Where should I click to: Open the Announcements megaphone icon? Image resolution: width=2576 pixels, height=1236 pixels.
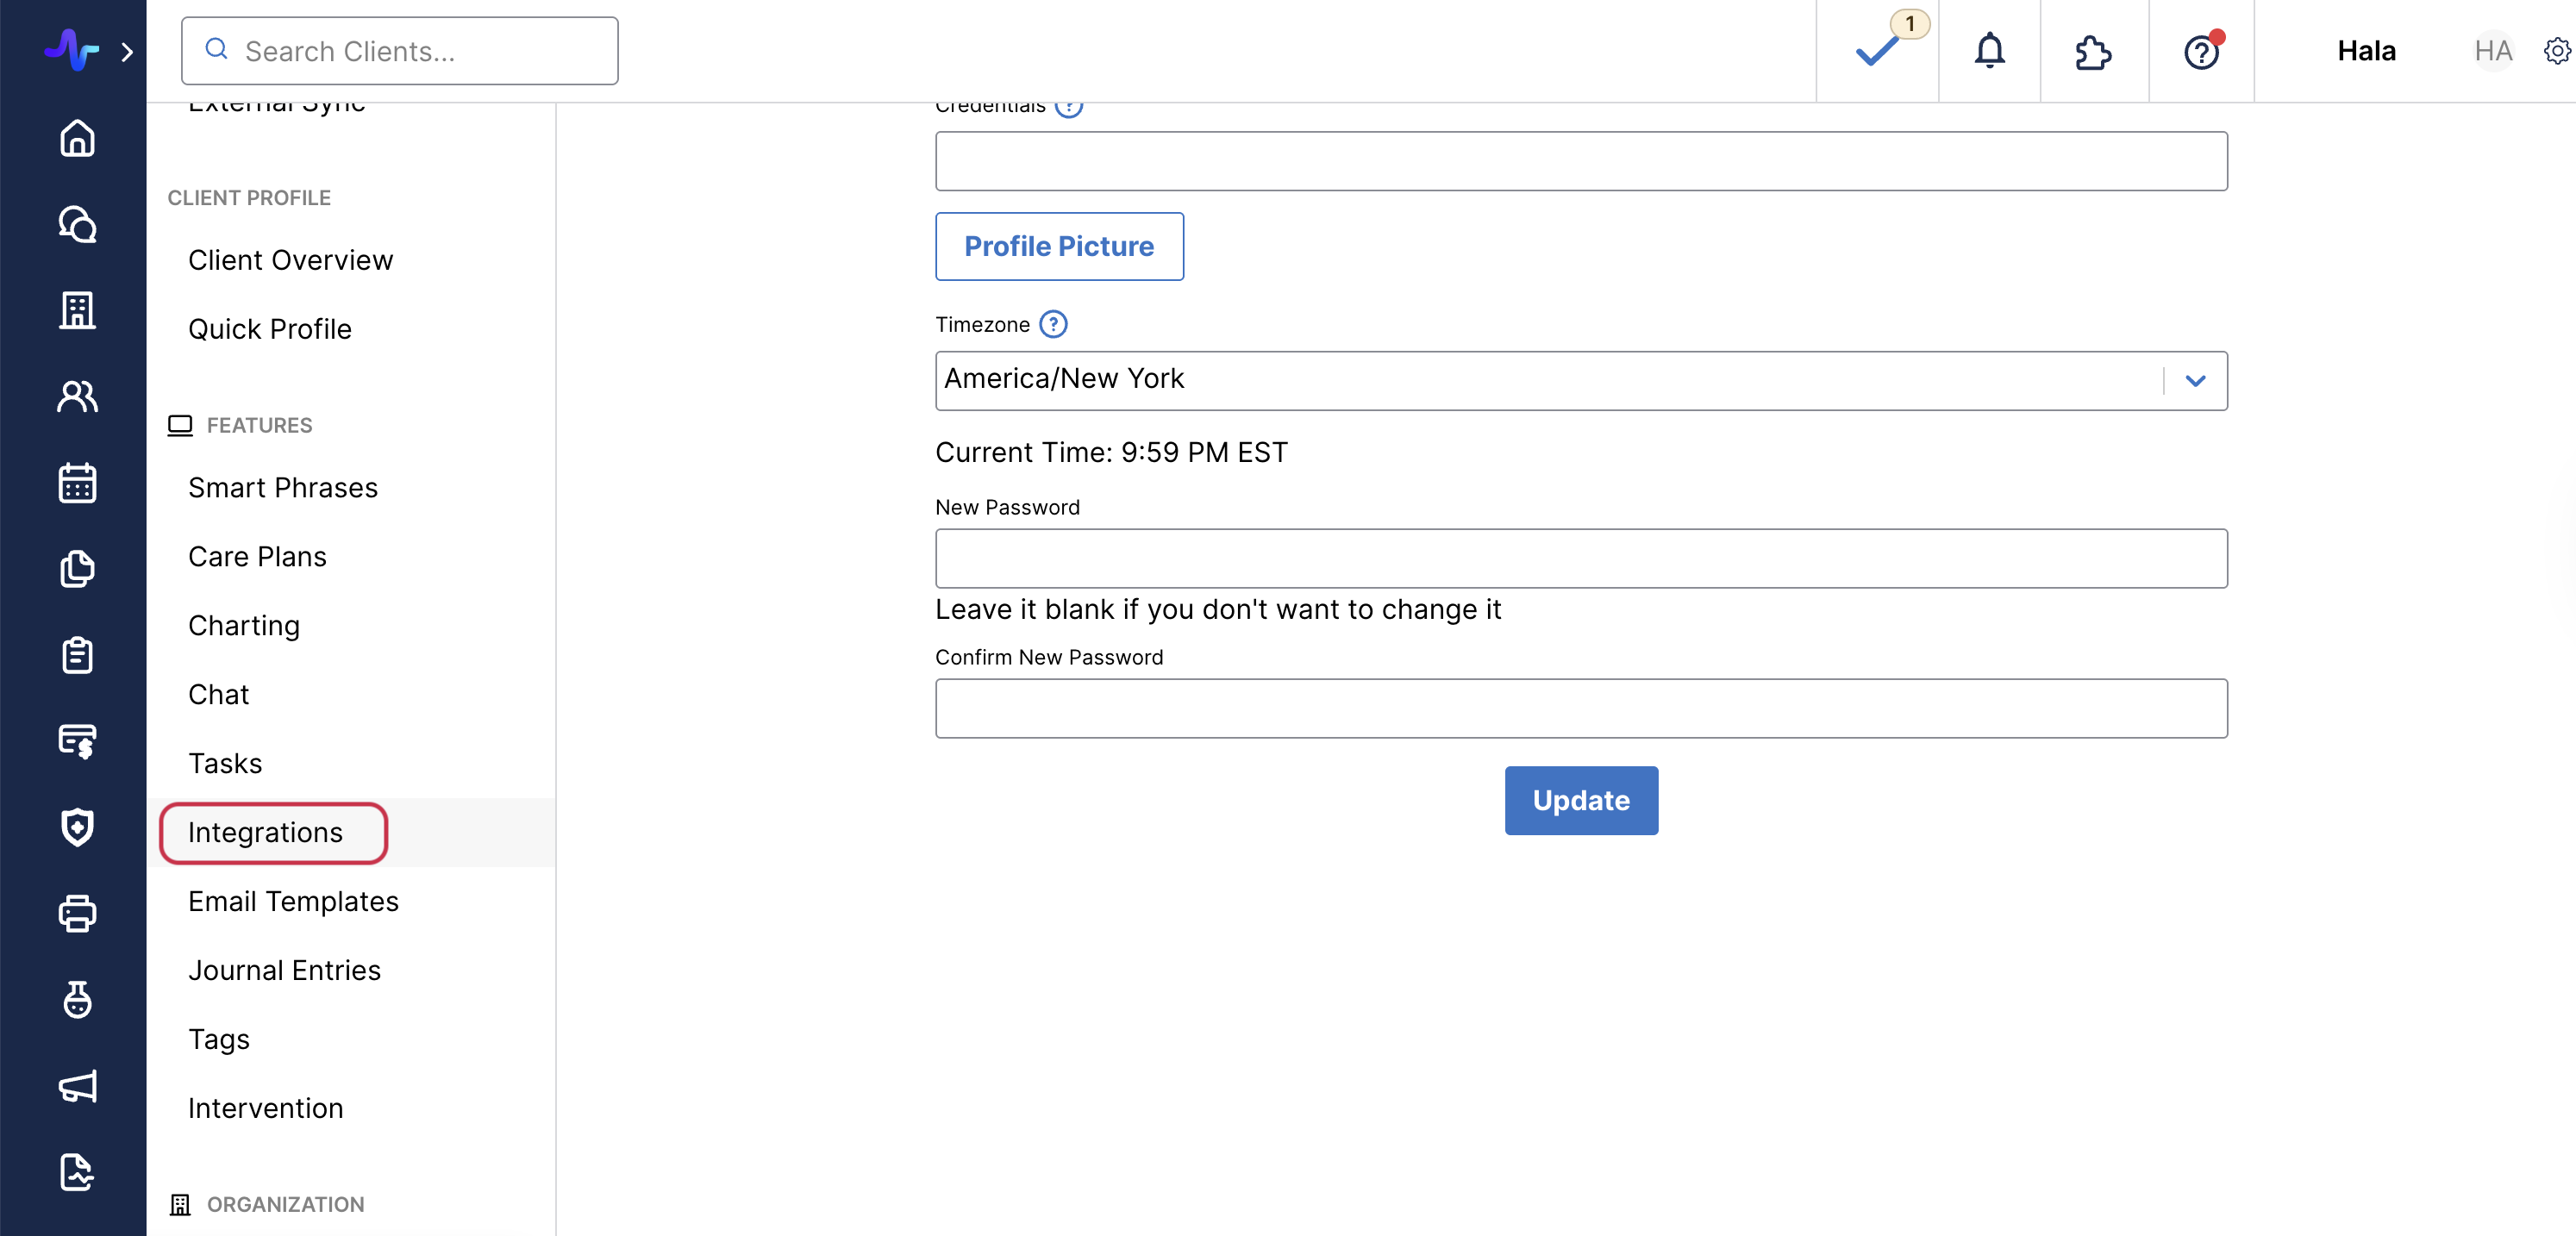(x=77, y=1087)
